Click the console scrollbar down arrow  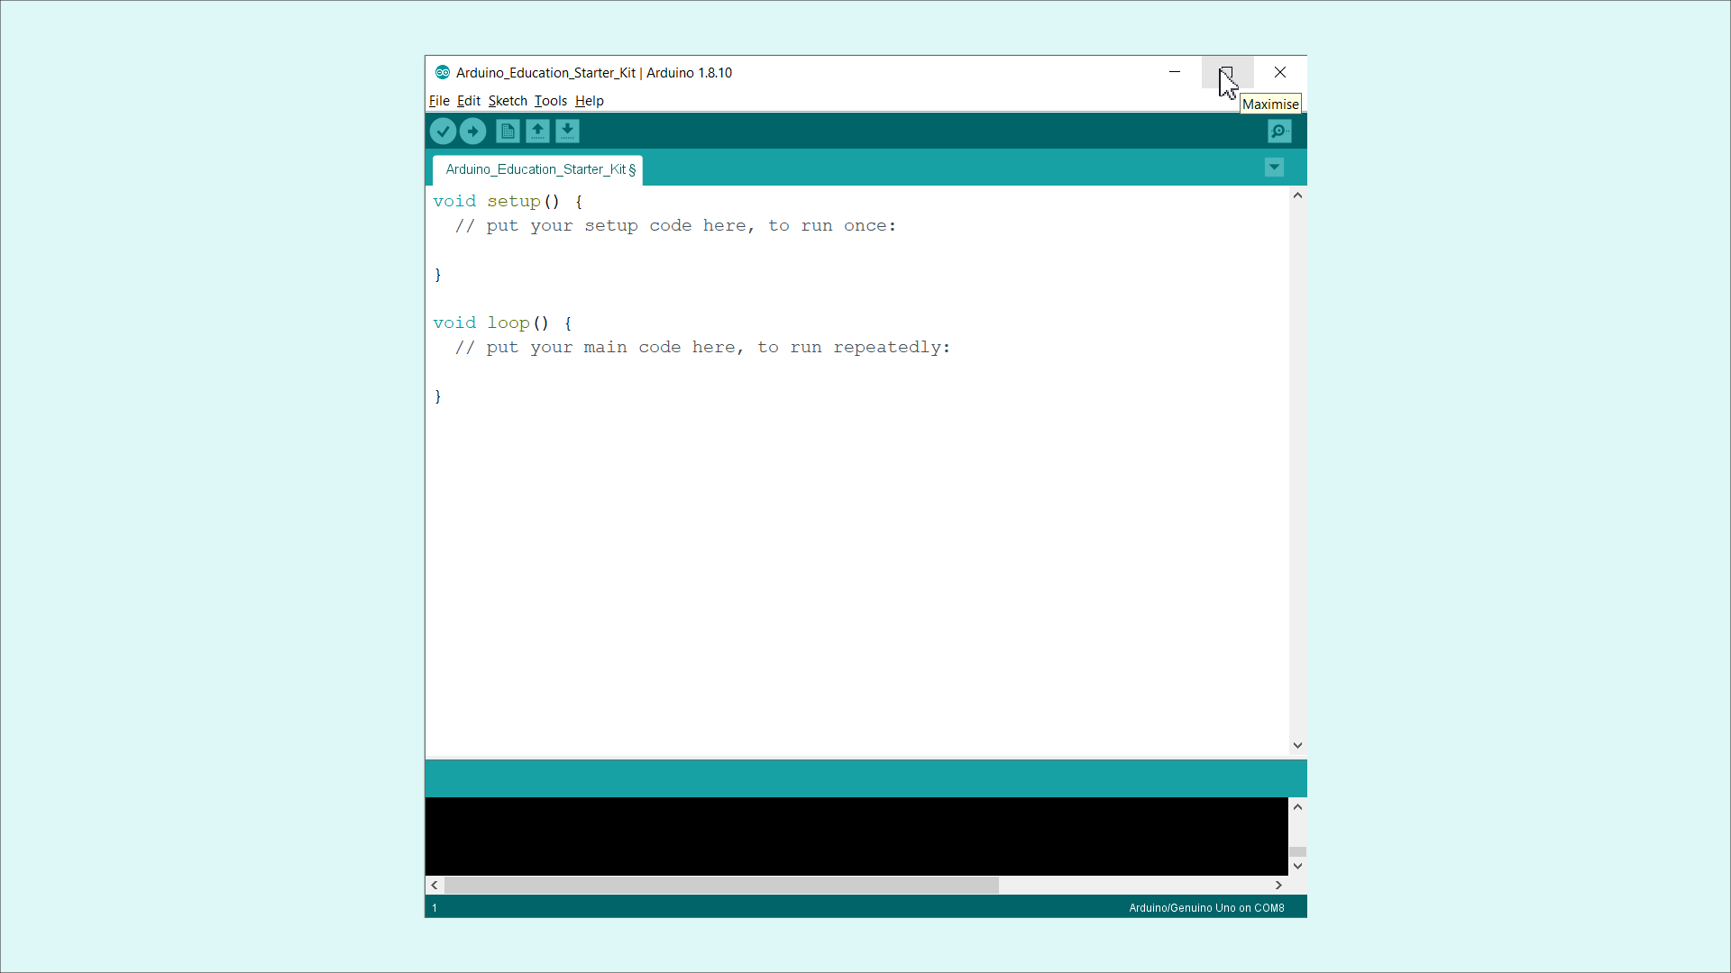click(1297, 866)
